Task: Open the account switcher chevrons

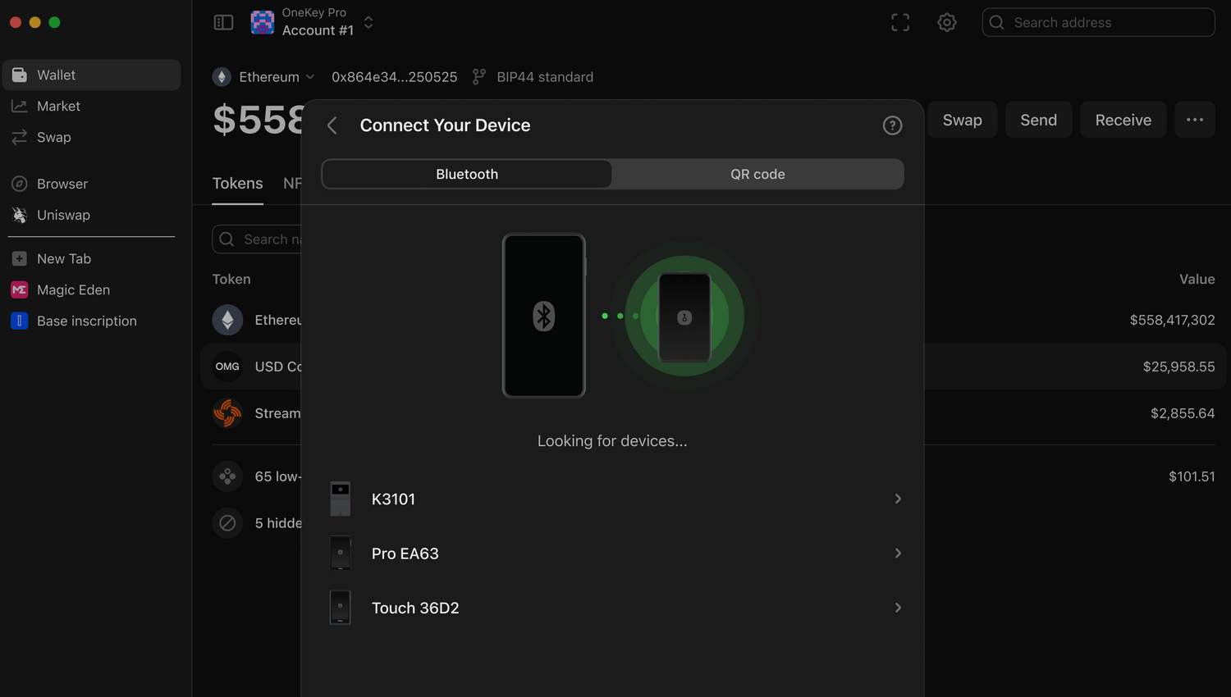Action: pyautogui.click(x=368, y=22)
